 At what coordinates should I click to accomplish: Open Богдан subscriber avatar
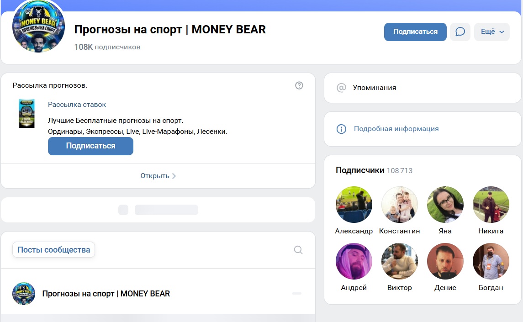[491, 261]
